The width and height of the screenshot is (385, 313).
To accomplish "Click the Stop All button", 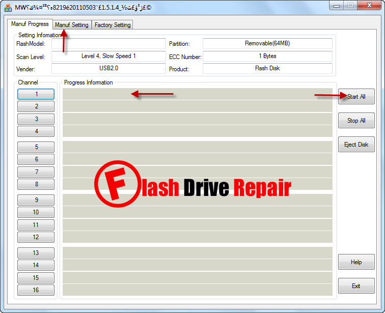I will tap(356, 121).
